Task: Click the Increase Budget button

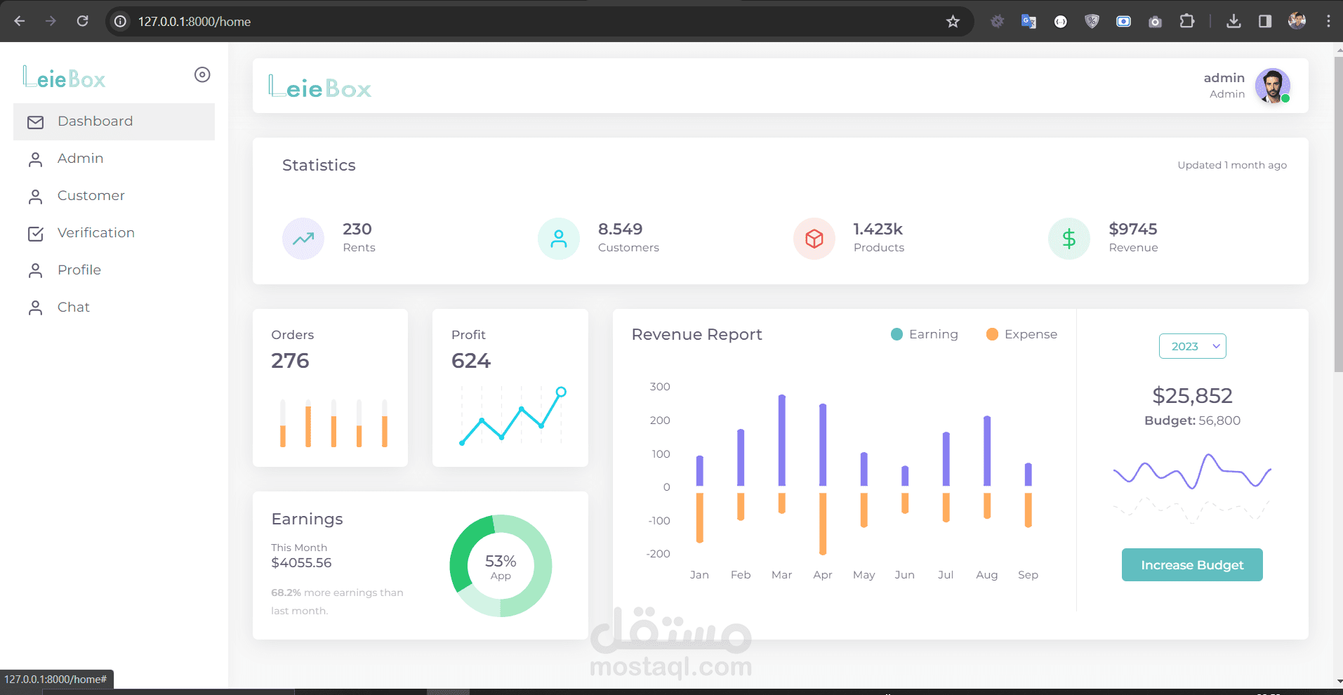Action: [x=1192, y=565]
